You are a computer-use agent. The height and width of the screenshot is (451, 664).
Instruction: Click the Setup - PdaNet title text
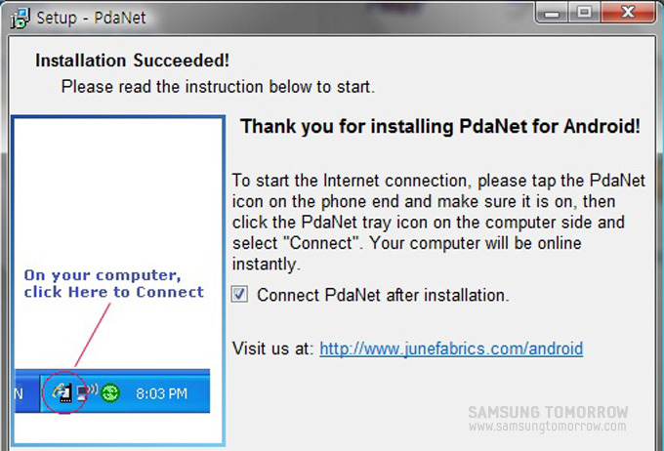click(84, 18)
